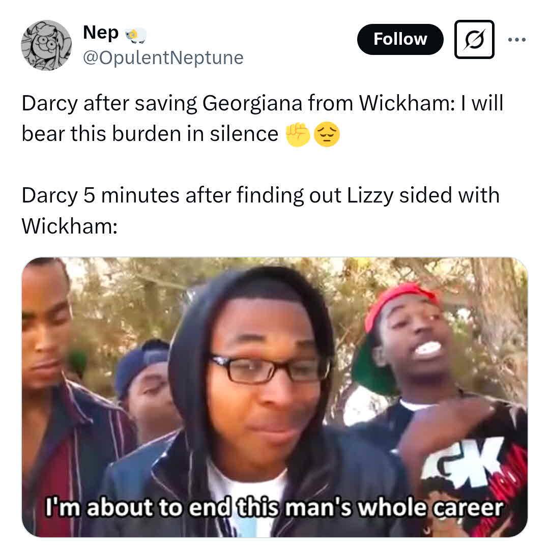Image resolution: width=549 pixels, height=549 pixels.
Task: Click the sheep emoji beside Nep
Action: pos(136,35)
